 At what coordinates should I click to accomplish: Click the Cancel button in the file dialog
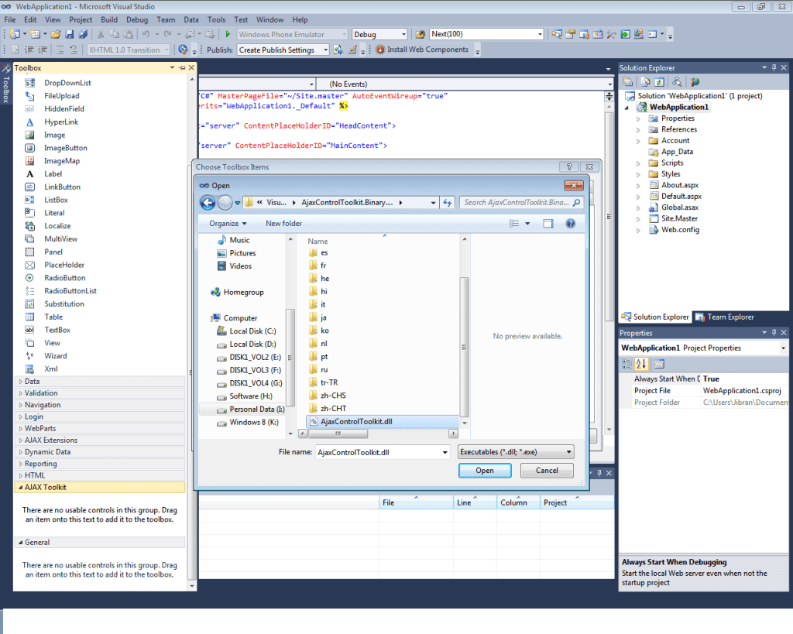547,470
